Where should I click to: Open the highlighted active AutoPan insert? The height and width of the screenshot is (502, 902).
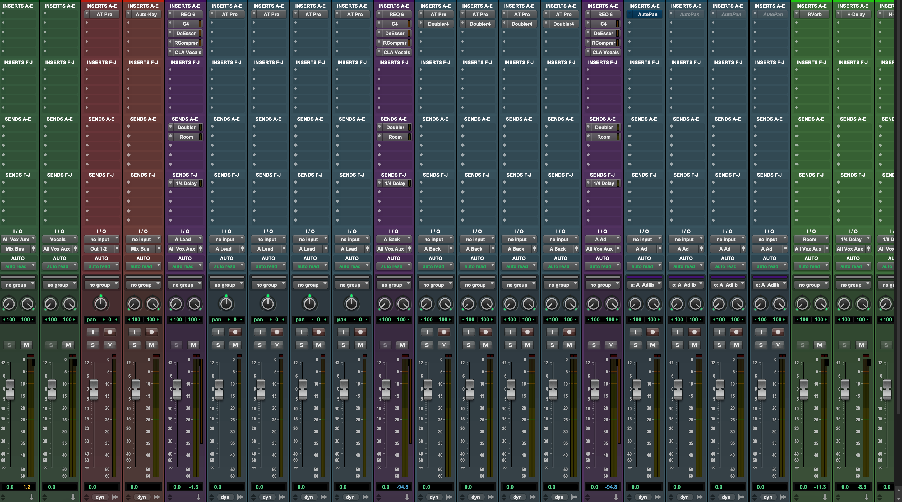click(647, 14)
